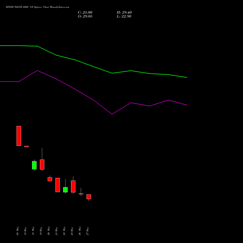Click the purple indicator line
The height and width of the screenshot is (243, 243).
pyautogui.click(x=93, y=100)
